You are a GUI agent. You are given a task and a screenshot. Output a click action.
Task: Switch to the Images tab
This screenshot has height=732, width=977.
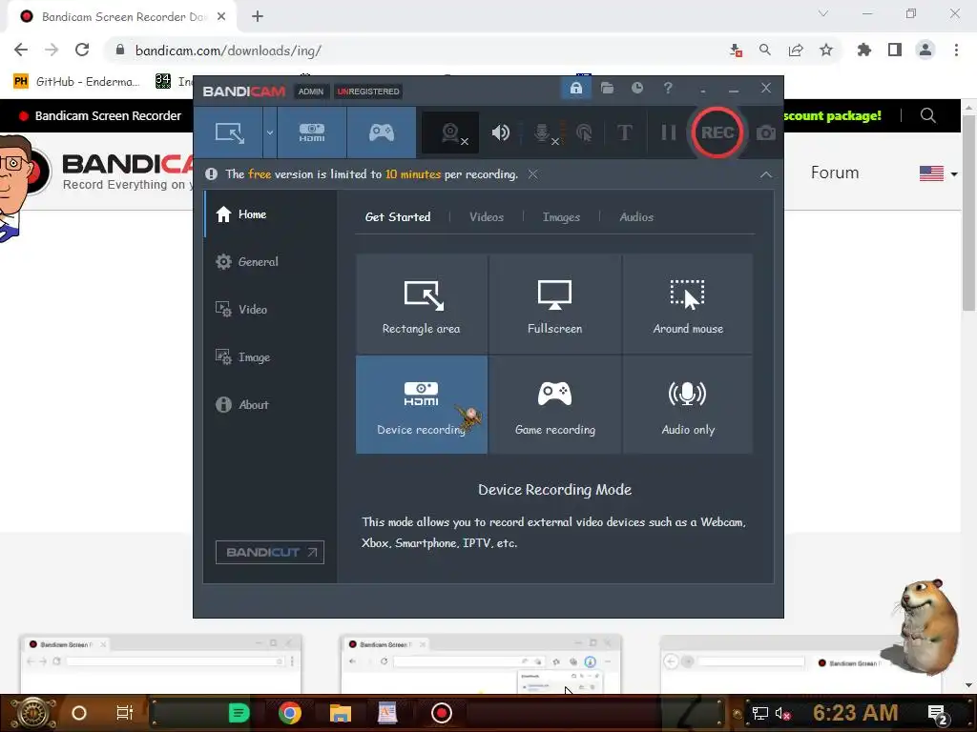[561, 217]
